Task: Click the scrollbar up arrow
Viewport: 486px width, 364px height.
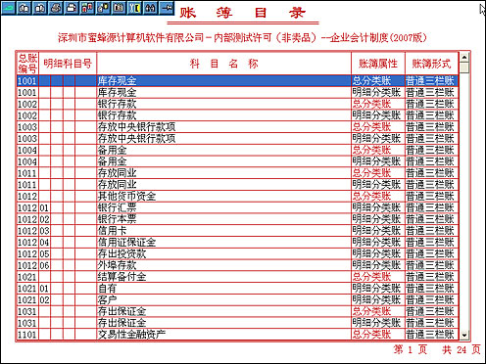Action: click(x=464, y=58)
